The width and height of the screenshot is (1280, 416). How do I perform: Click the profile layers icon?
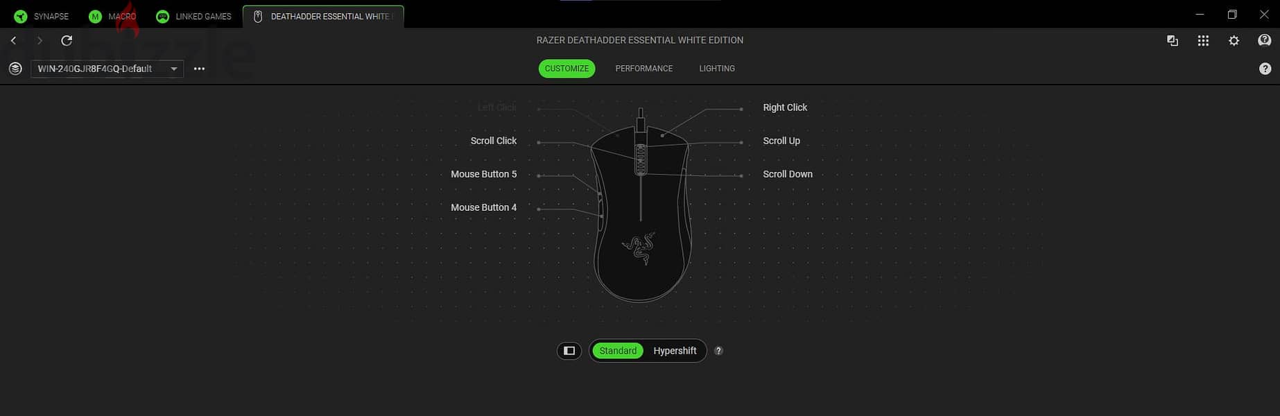(15, 69)
